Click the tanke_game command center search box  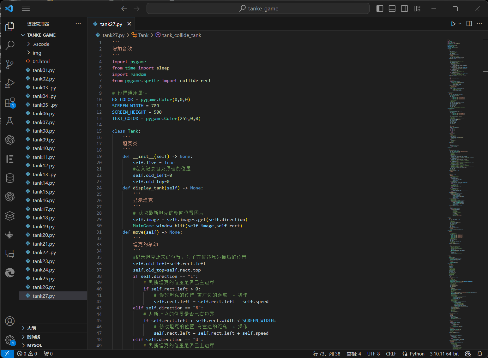click(258, 9)
